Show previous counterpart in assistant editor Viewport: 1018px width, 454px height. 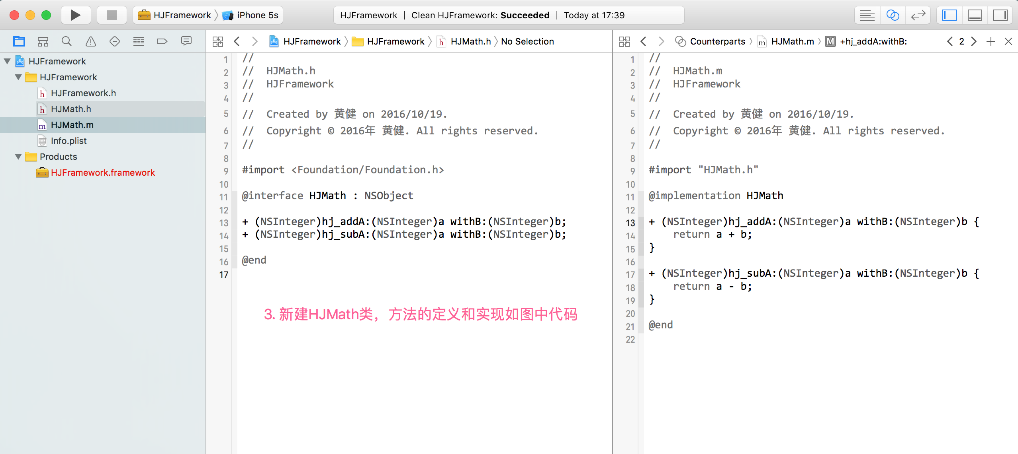(950, 41)
